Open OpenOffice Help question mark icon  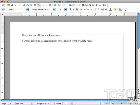point(104,5)
